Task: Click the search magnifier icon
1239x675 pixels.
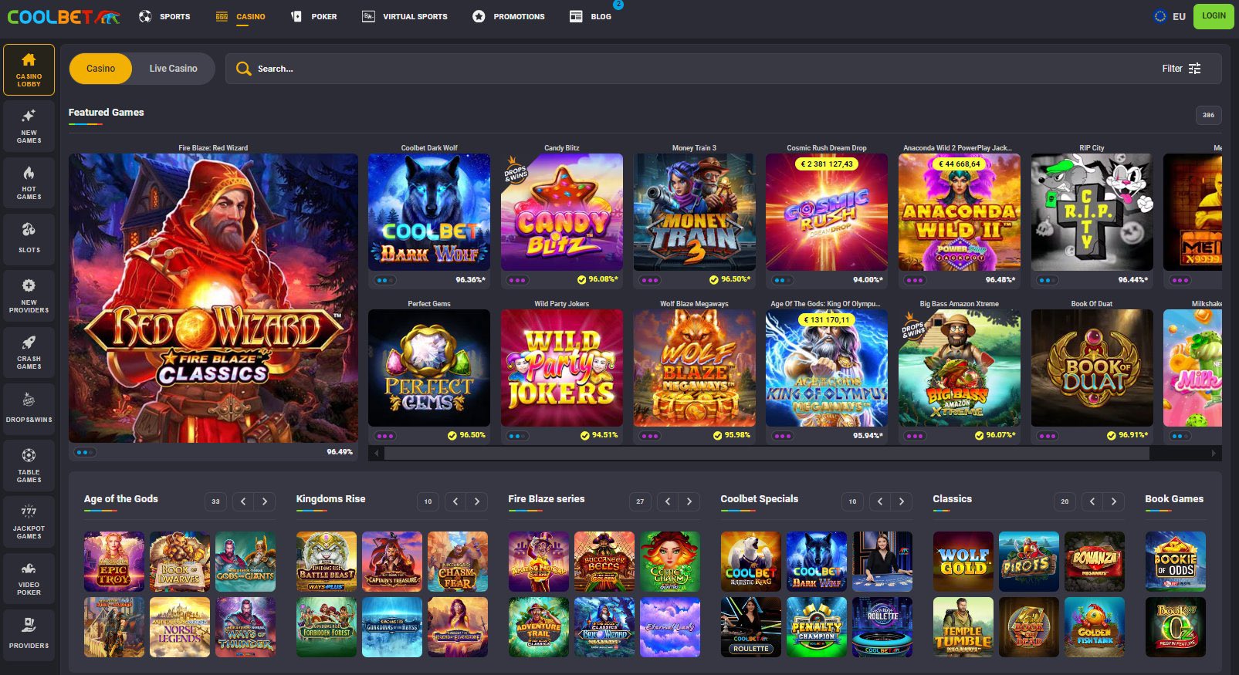Action: (243, 69)
